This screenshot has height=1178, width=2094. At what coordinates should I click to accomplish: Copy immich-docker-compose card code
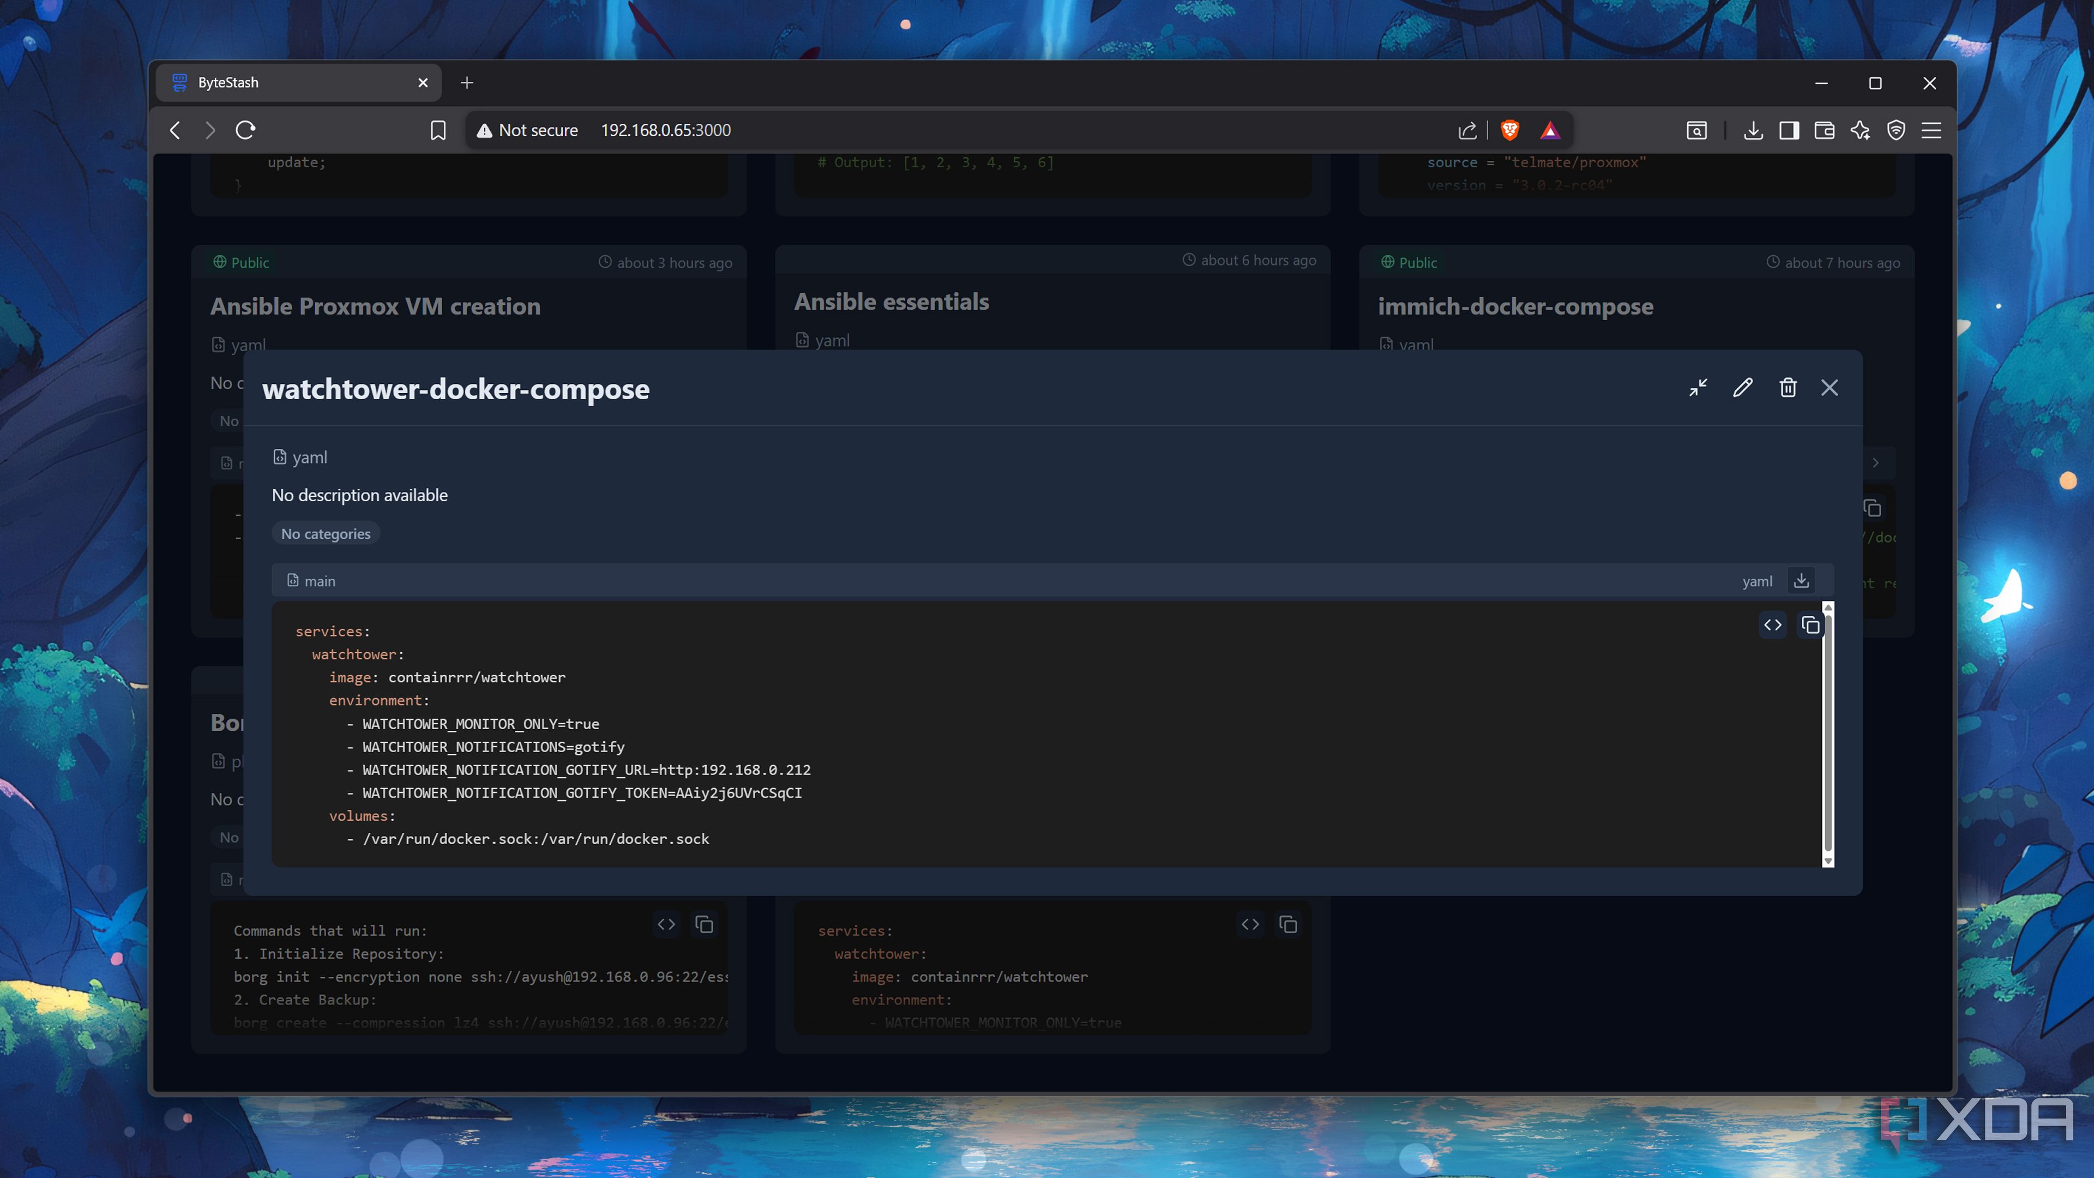tap(1873, 508)
